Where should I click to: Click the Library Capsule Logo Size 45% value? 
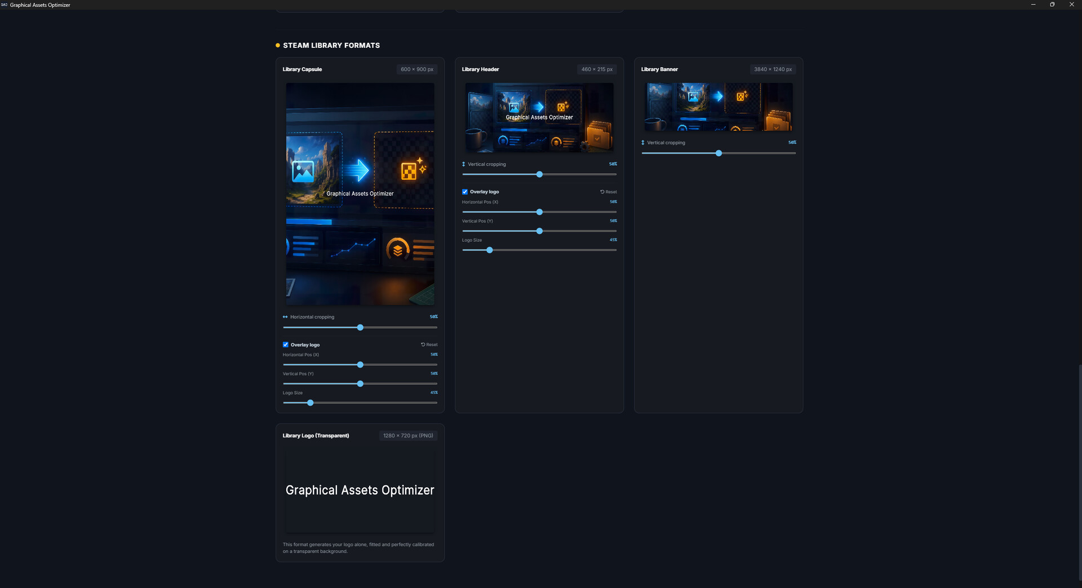click(x=434, y=392)
